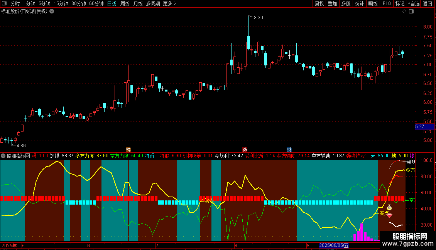This screenshot has height=250, width=436.
Task: Switch to 月线 monthly chart
Action: click(x=138, y=3)
